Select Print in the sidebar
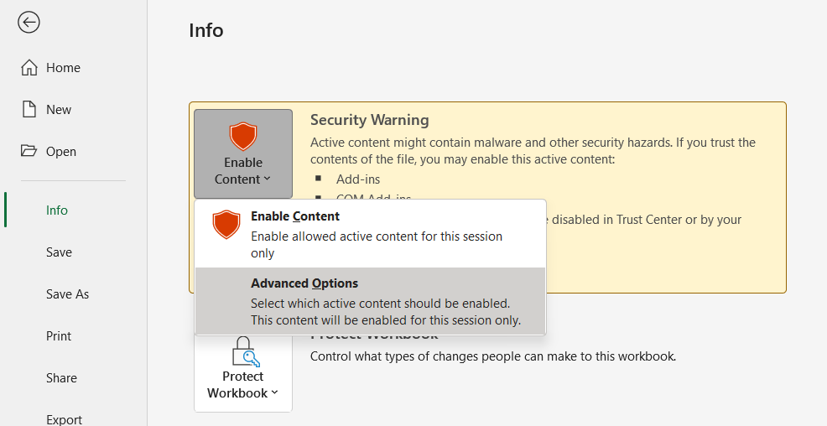The height and width of the screenshot is (426, 827). [x=59, y=336]
